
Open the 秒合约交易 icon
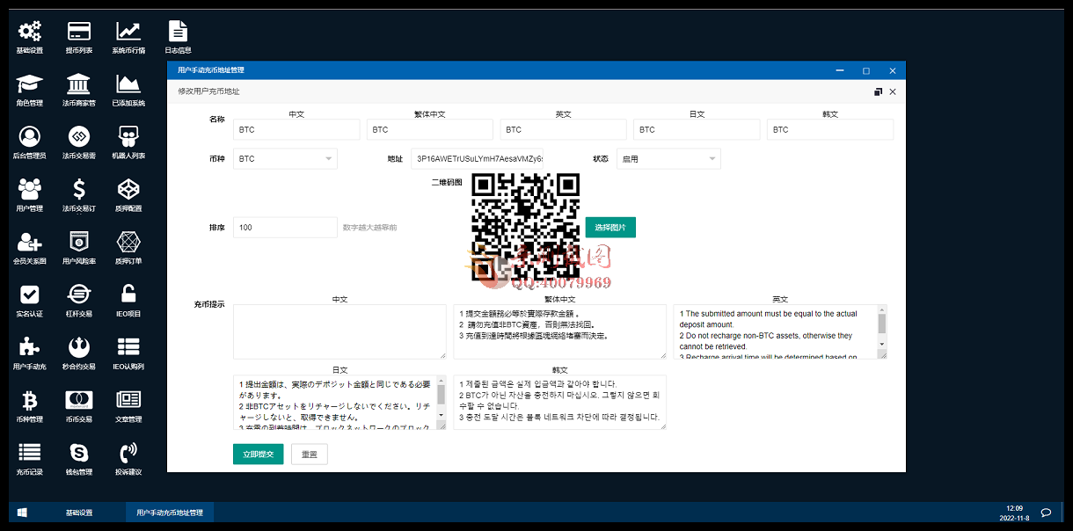pyautogui.click(x=79, y=348)
